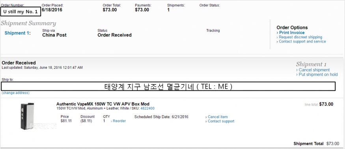Click the Order Received status heading
The image size is (345, 149).
(x=19, y=63)
